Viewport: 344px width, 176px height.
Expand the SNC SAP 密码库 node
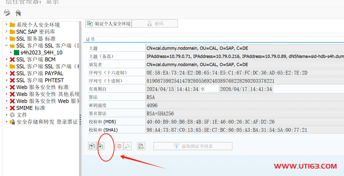pos(6,32)
